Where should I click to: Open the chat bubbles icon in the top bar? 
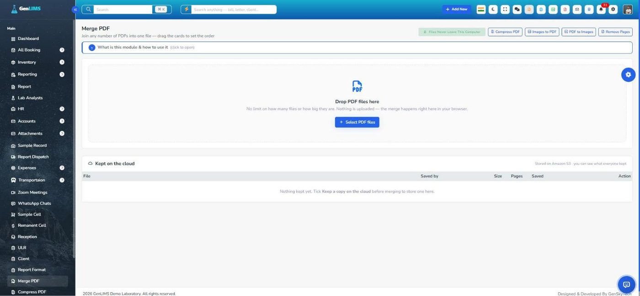tap(517, 9)
